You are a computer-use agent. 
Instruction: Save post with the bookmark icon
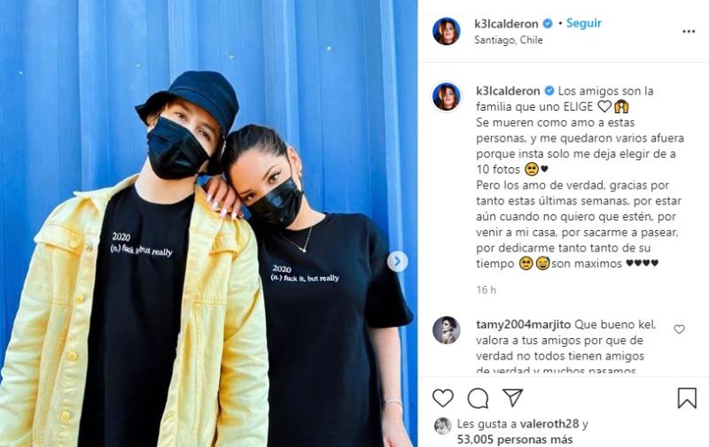click(x=686, y=397)
